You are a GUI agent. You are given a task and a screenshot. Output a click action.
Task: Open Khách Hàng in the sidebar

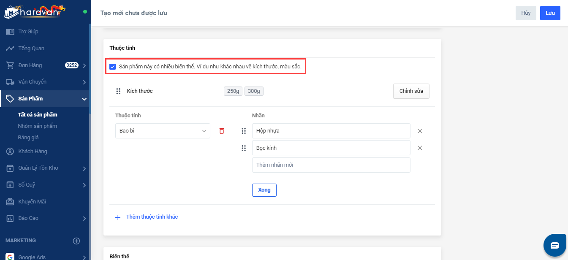(33, 152)
